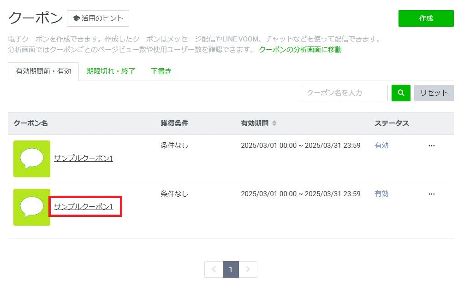
Task: Open the three-dot menu for first coupon row
Action: 431,146
